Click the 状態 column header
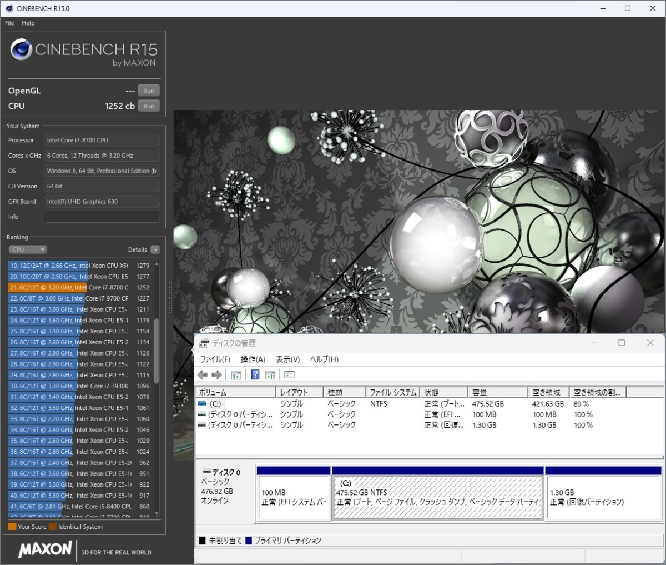The height and width of the screenshot is (565, 666). (444, 392)
